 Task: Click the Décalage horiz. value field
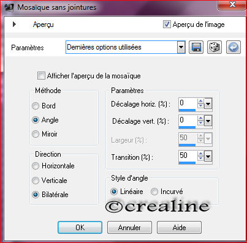188,103
